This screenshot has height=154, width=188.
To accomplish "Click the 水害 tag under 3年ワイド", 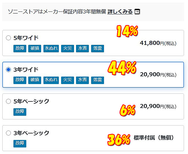I will click(x=82, y=80).
